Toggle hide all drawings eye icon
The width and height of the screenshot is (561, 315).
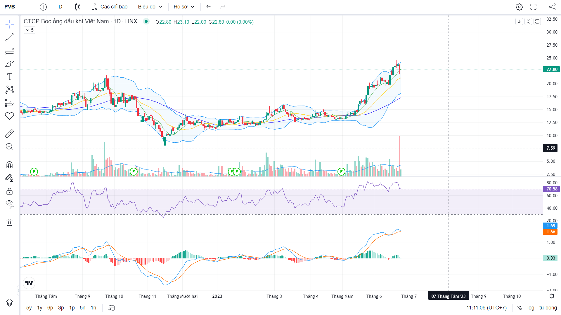(9, 204)
